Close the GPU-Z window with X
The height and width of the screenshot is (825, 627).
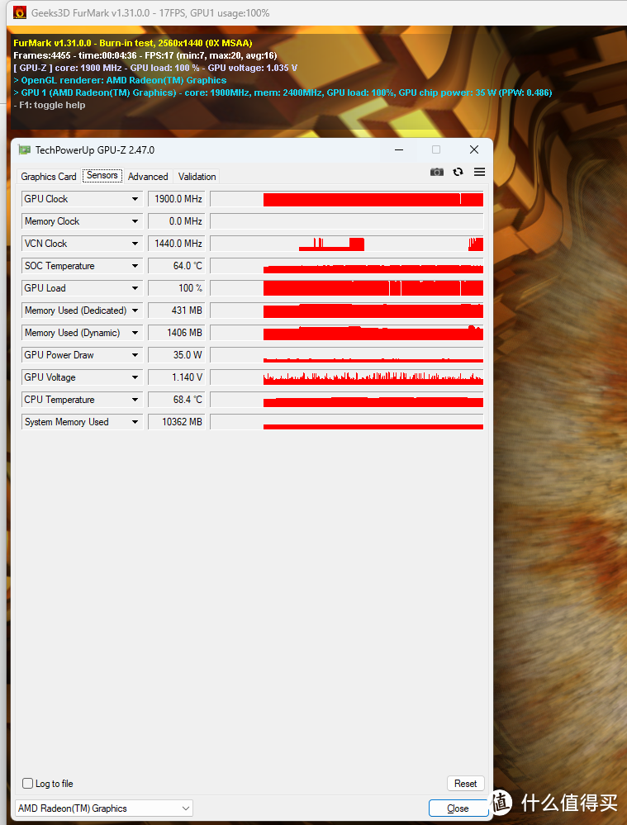tap(474, 150)
